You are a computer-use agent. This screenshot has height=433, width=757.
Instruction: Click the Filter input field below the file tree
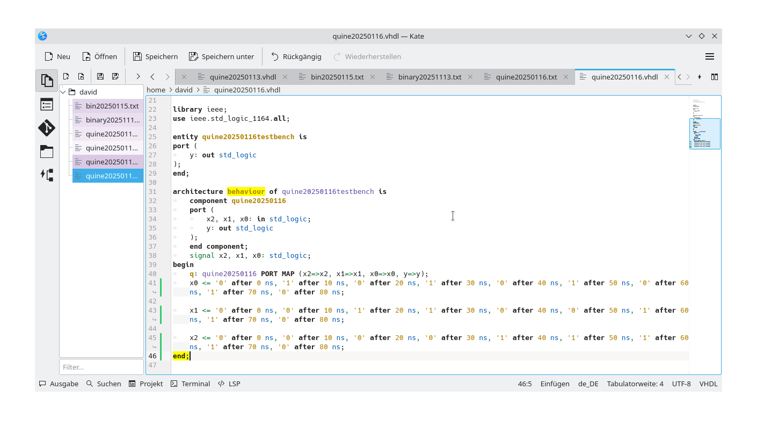point(101,367)
